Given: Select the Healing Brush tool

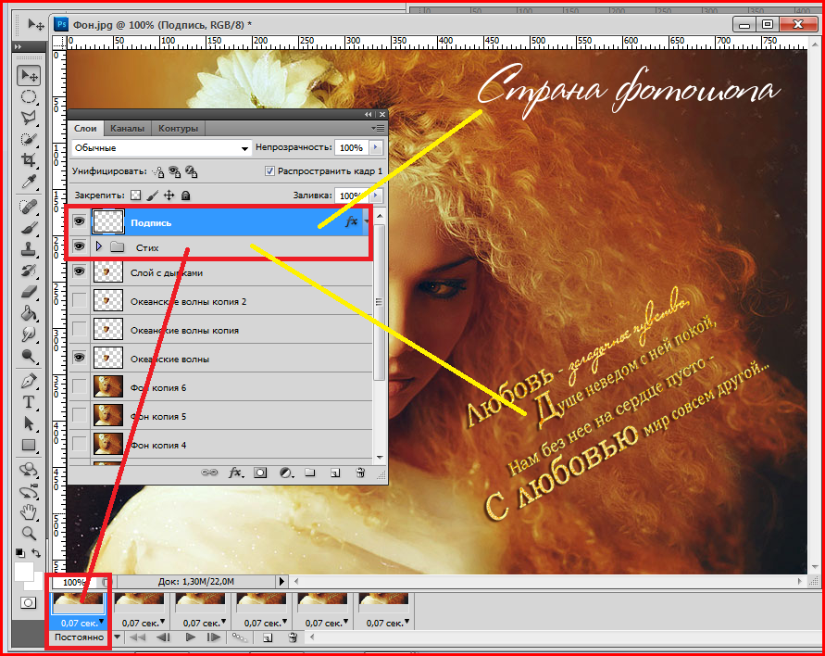Looking at the screenshot, I should [29, 207].
